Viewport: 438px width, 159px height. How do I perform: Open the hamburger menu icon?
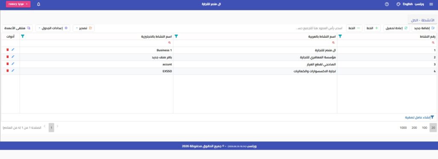431,4
